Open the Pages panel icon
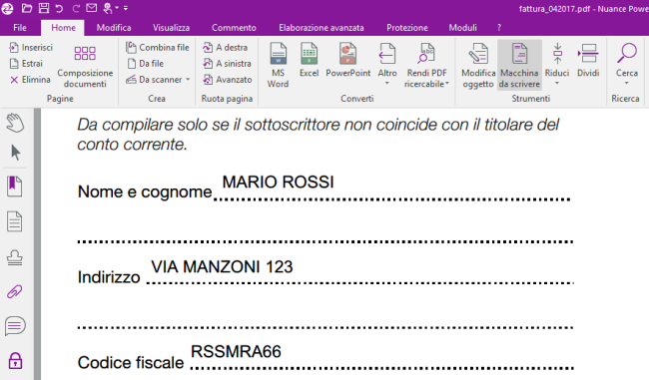This screenshot has height=380, width=649. [x=15, y=221]
